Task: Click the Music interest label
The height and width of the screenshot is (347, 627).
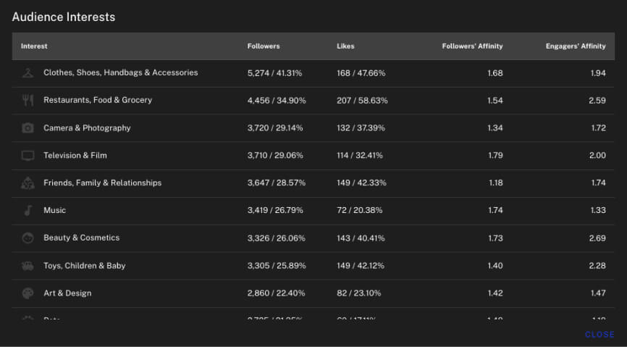Action: [54, 210]
